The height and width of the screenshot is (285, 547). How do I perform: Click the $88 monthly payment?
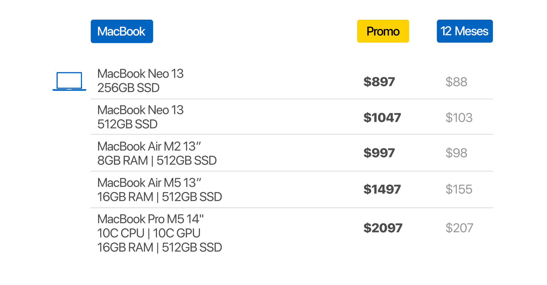(456, 82)
